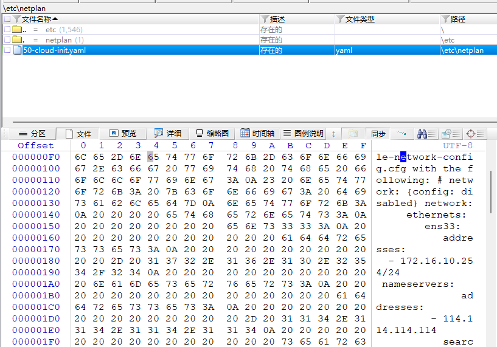The image size is (497, 347).
Task: Click the Offset column header
Action: (x=35, y=146)
